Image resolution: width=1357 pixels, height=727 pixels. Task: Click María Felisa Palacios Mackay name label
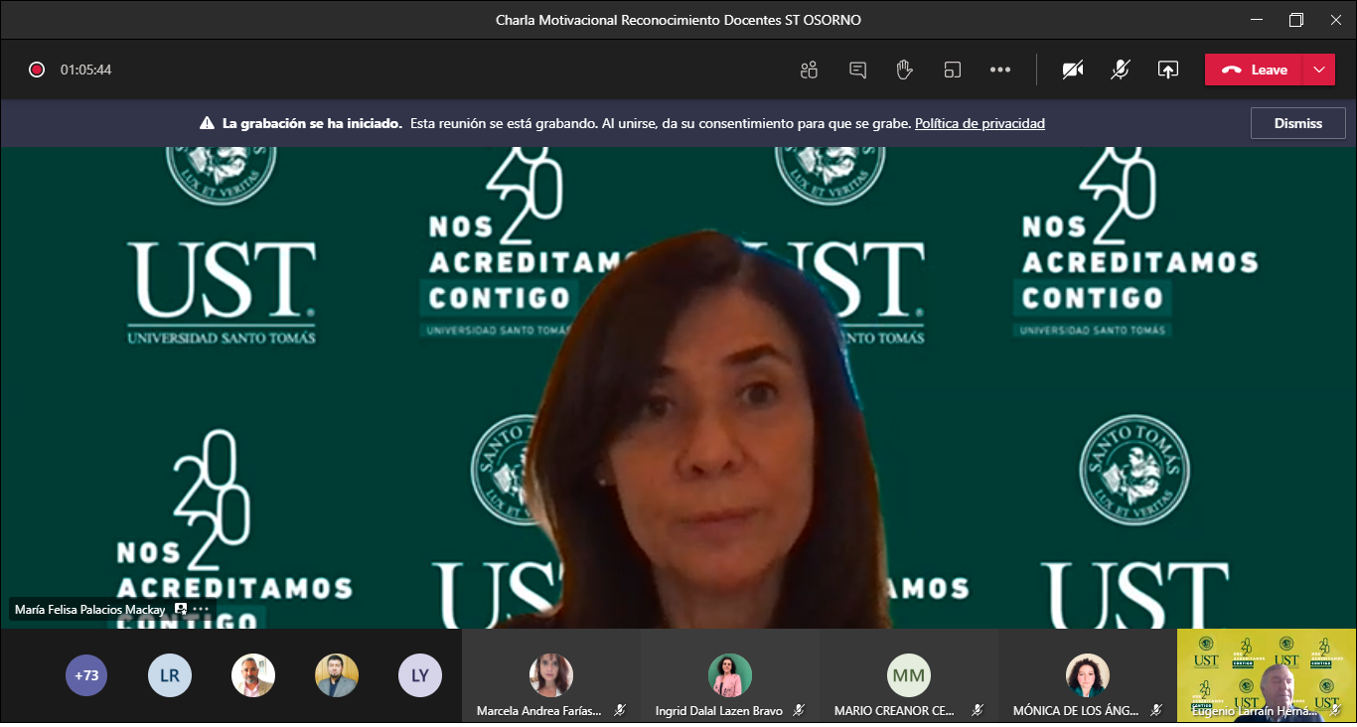tap(90, 609)
